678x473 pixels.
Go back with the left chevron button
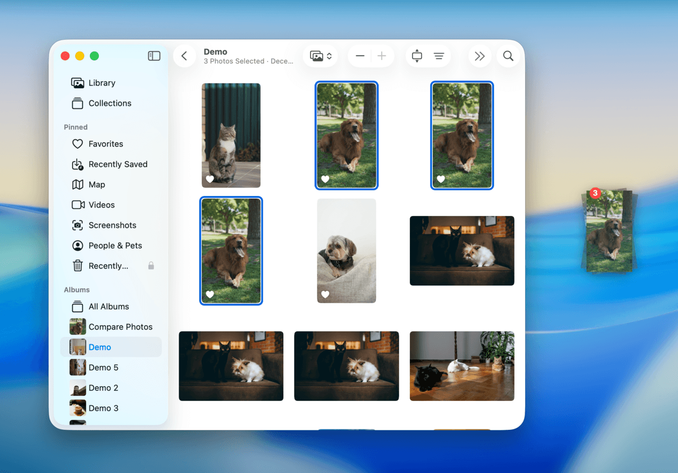coord(184,56)
